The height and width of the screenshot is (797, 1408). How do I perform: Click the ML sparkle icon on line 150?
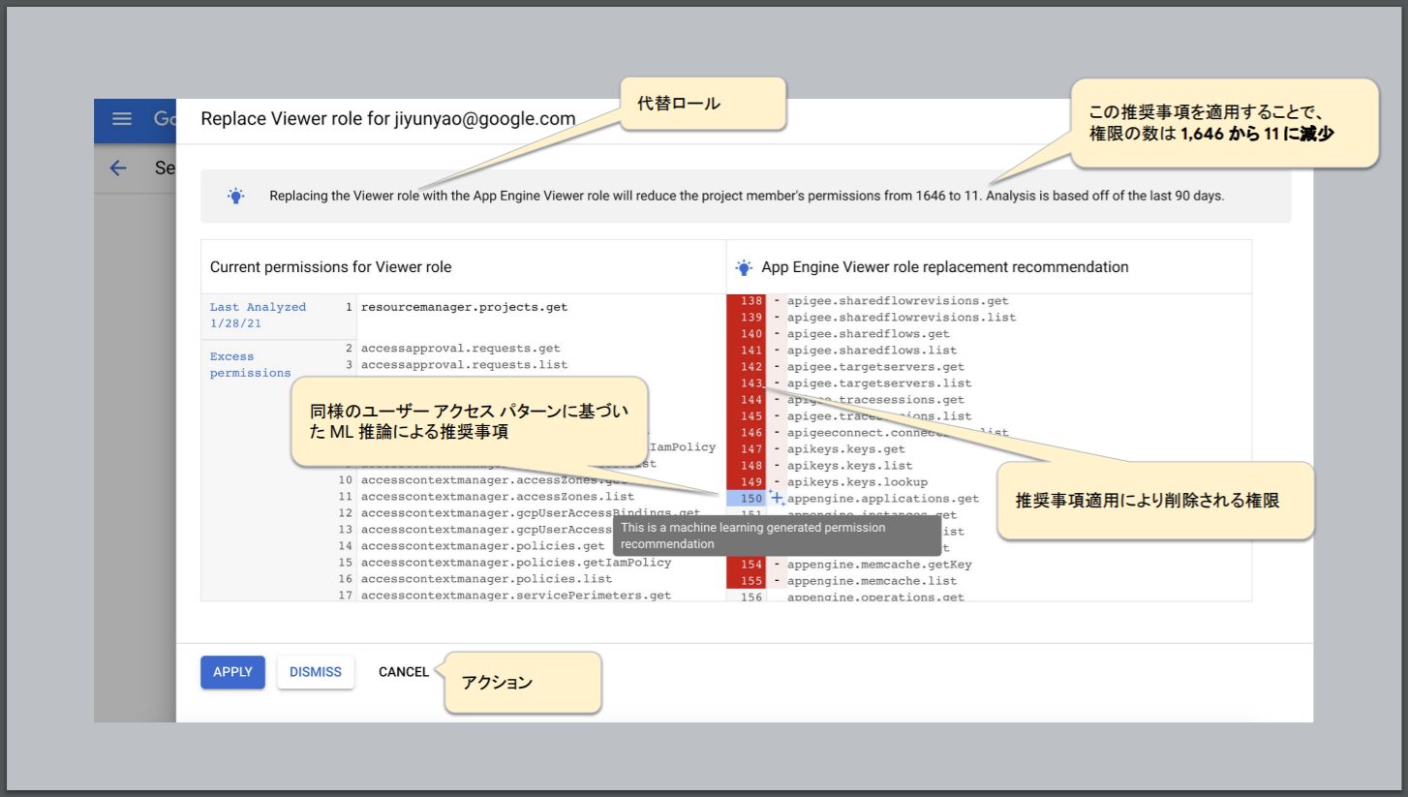(777, 499)
